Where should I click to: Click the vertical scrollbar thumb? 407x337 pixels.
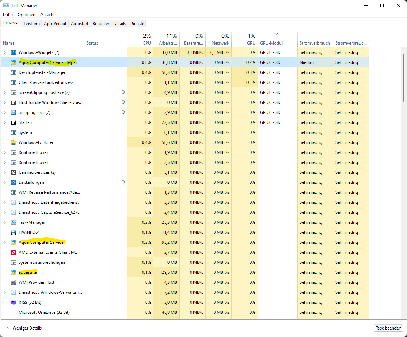pos(404,78)
